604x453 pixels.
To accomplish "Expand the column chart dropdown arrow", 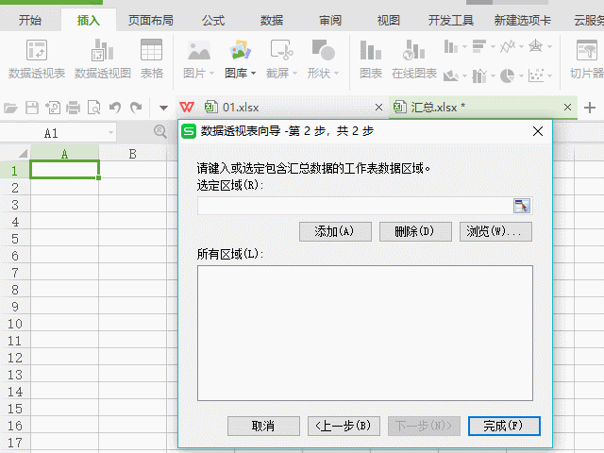I will [464, 47].
